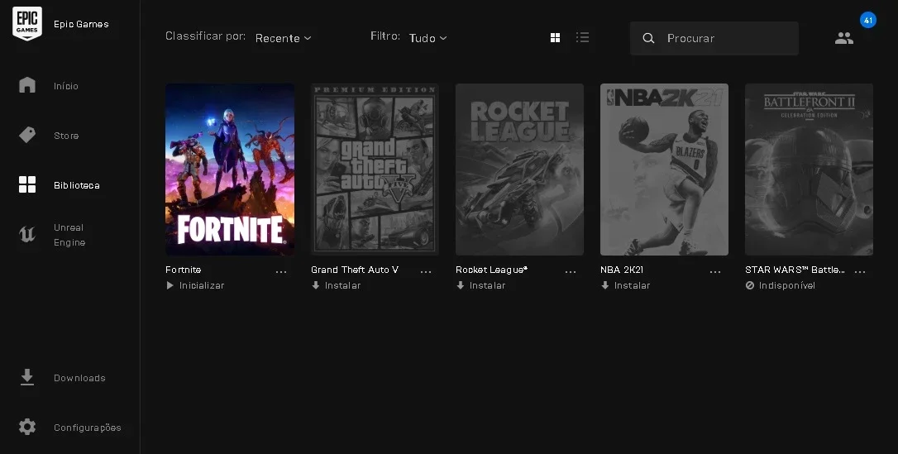Click download arrow under Grand Theft Auto V

(316, 285)
